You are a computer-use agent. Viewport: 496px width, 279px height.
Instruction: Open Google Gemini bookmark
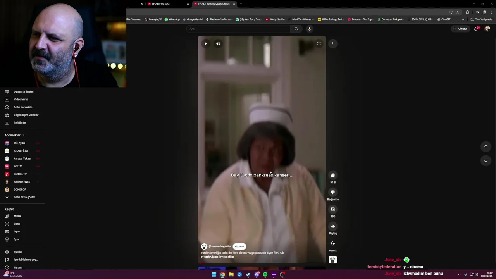193,19
